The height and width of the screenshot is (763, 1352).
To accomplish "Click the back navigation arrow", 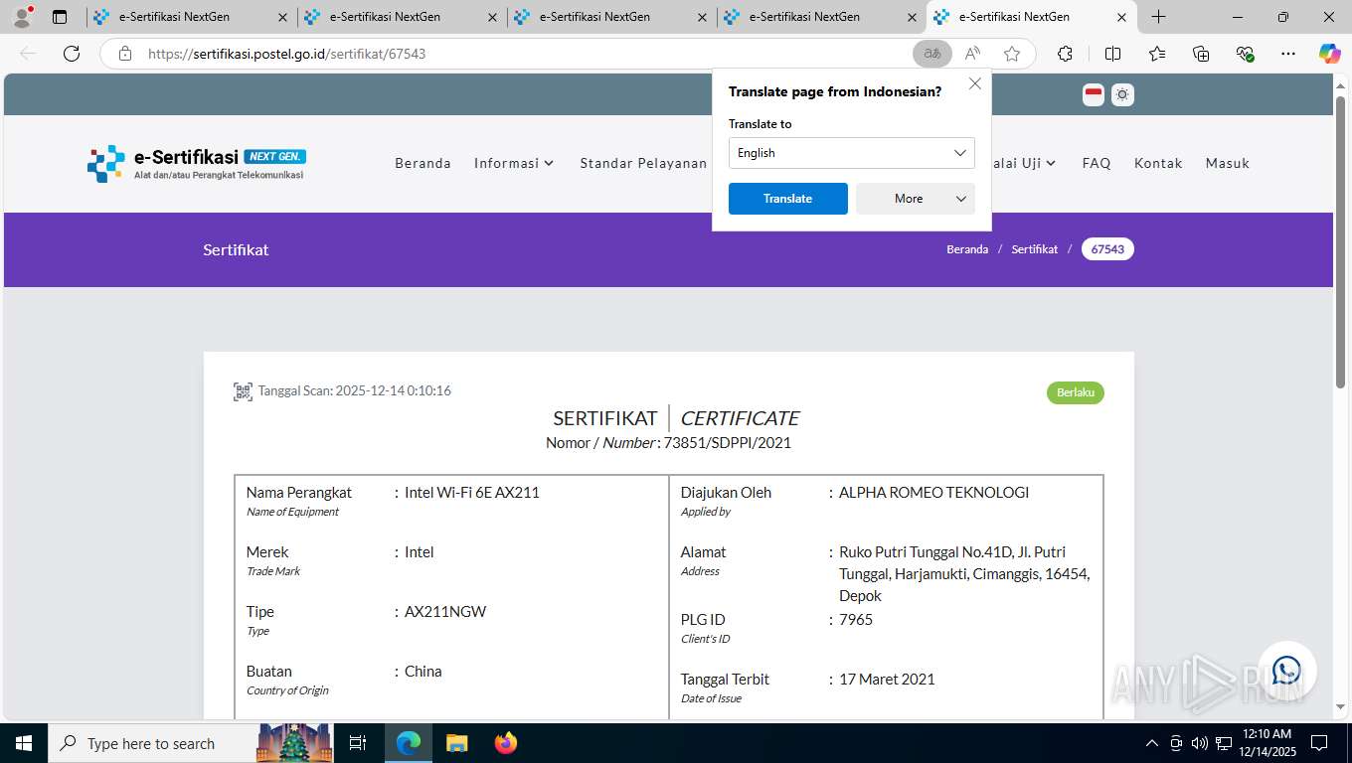I will tap(28, 54).
